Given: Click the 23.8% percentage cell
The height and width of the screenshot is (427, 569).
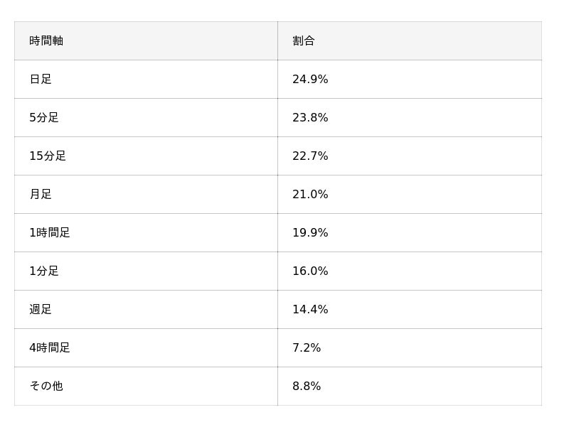Looking at the screenshot, I should (x=310, y=118).
